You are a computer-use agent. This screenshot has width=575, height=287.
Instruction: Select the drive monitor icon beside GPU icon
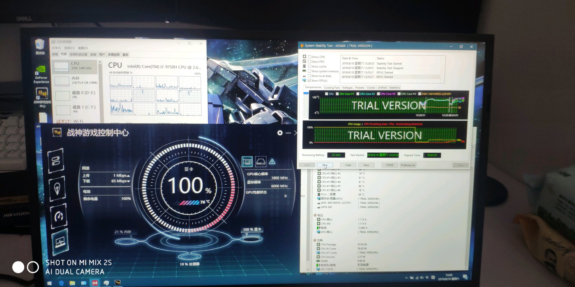pos(261,162)
